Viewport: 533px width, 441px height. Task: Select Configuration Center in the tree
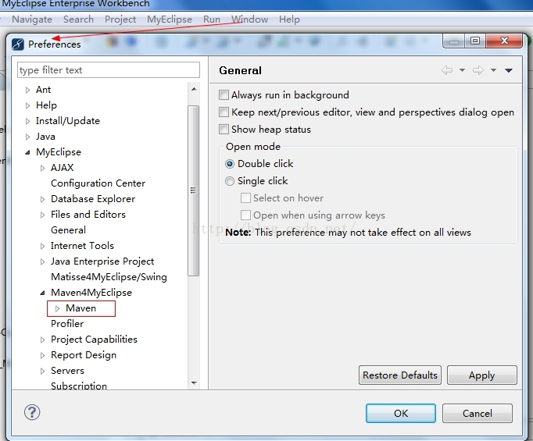click(98, 183)
